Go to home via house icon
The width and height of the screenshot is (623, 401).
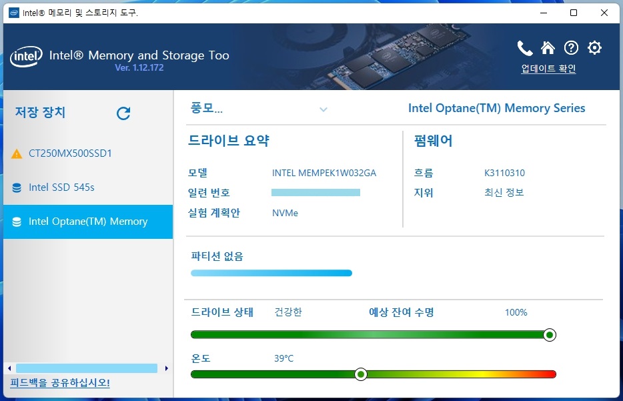548,47
